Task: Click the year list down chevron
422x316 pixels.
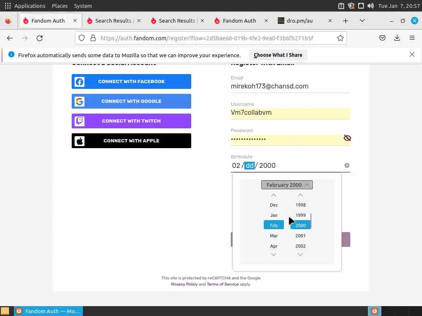Action: point(300,254)
